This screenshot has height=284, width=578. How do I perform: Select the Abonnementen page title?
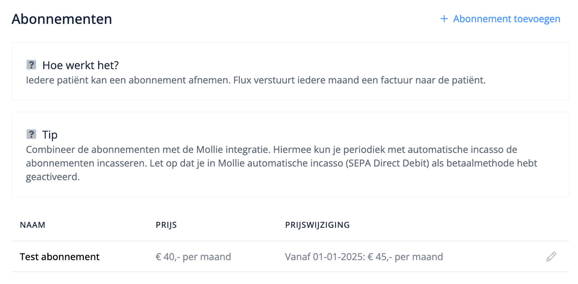pos(62,19)
